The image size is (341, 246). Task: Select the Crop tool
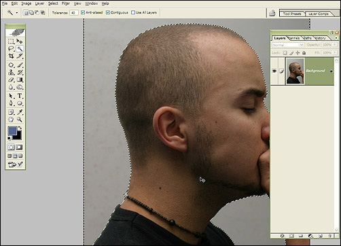pyautogui.click(x=11, y=56)
